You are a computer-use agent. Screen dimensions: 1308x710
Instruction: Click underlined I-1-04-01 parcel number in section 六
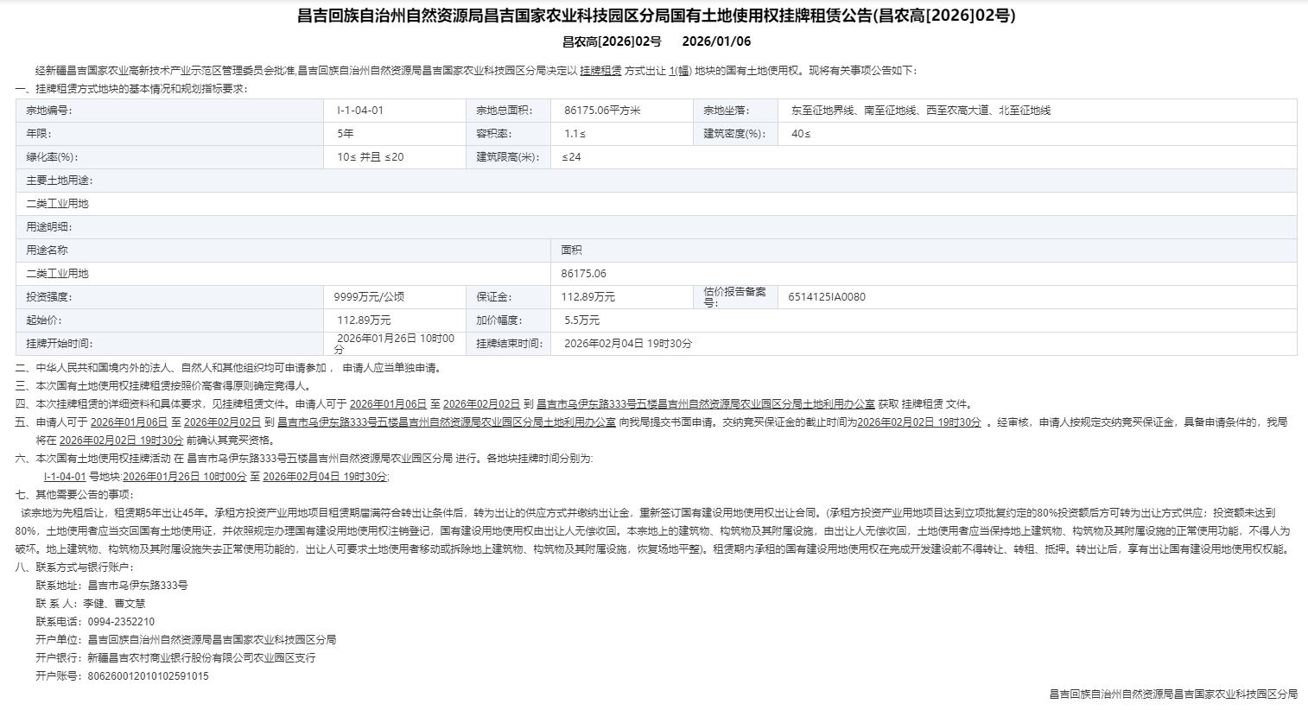tap(65, 477)
